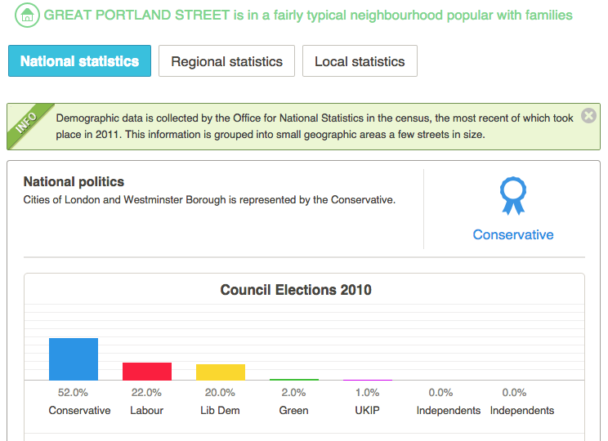Click the Council Elections 2010 chart title
The width and height of the screenshot is (608, 441).
point(296,290)
